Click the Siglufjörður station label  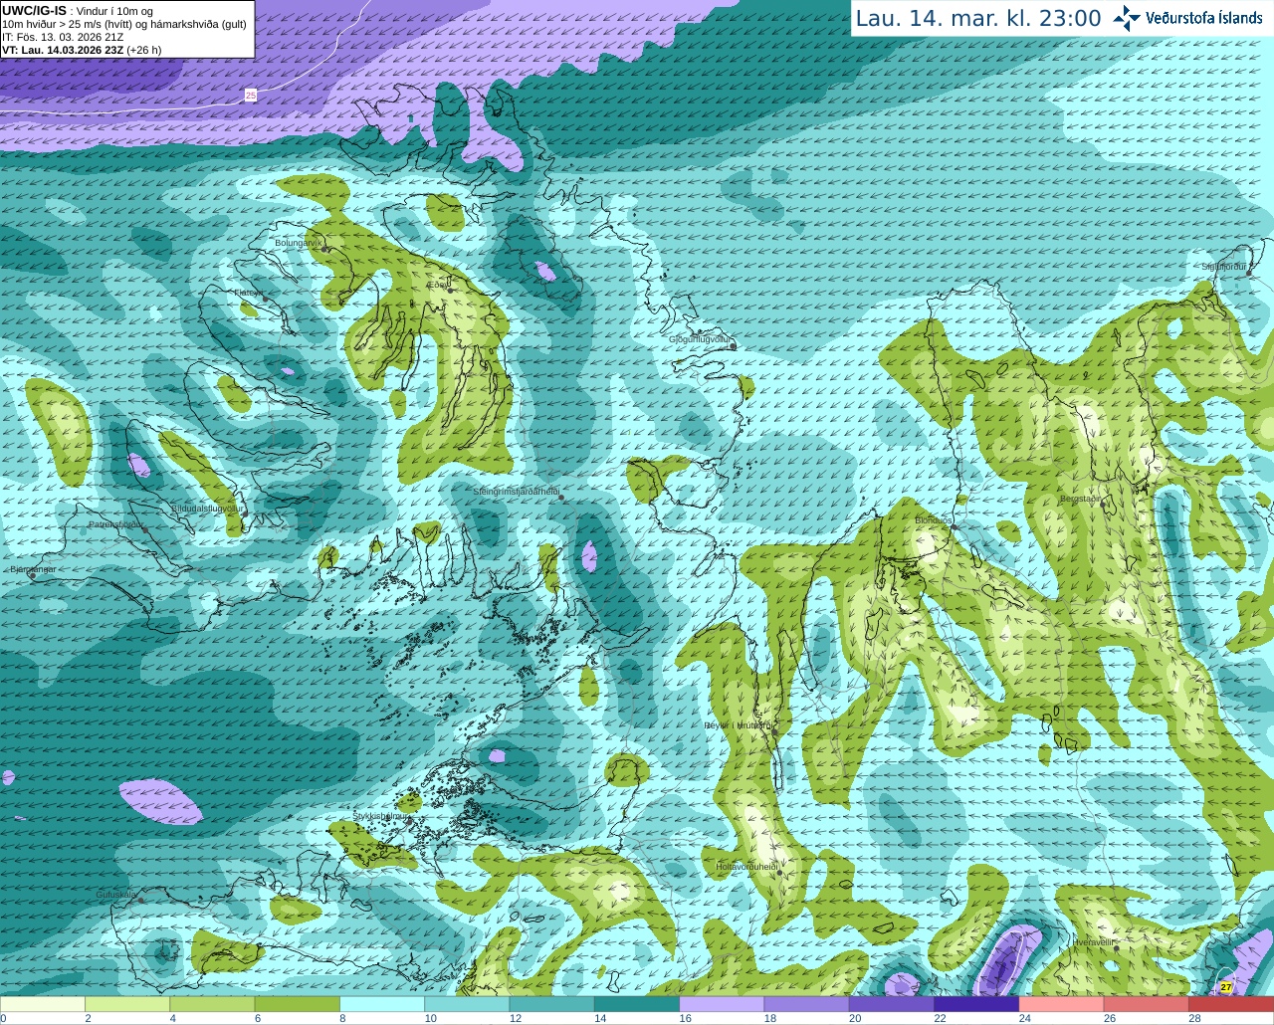click(1224, 267)
